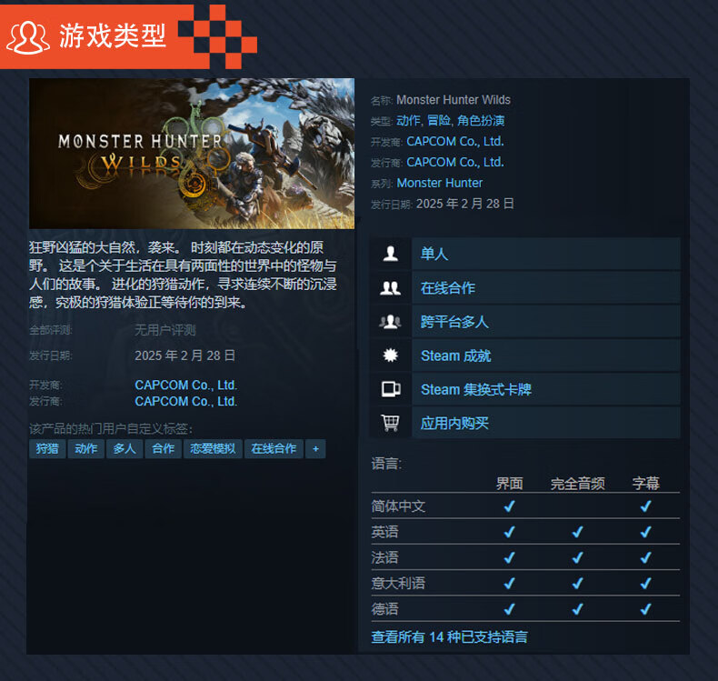The width and height of the screenshot is (718, 681).
Task: Click the 完全音频 column header
Action: tap(577, 483)
